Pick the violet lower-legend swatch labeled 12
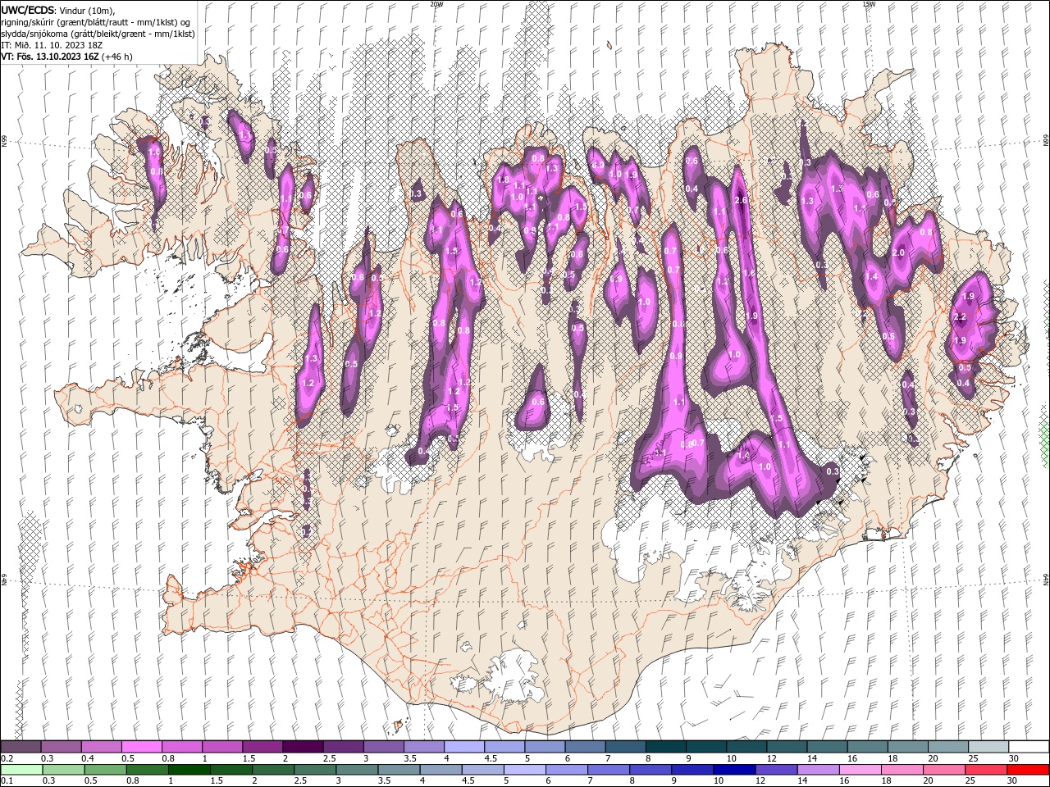The height and width of the screenshot is (787, 1050). 775,770
